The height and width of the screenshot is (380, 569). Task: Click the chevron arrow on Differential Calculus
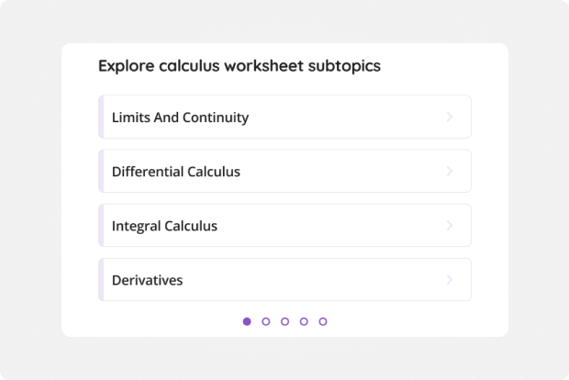[449, 172]
